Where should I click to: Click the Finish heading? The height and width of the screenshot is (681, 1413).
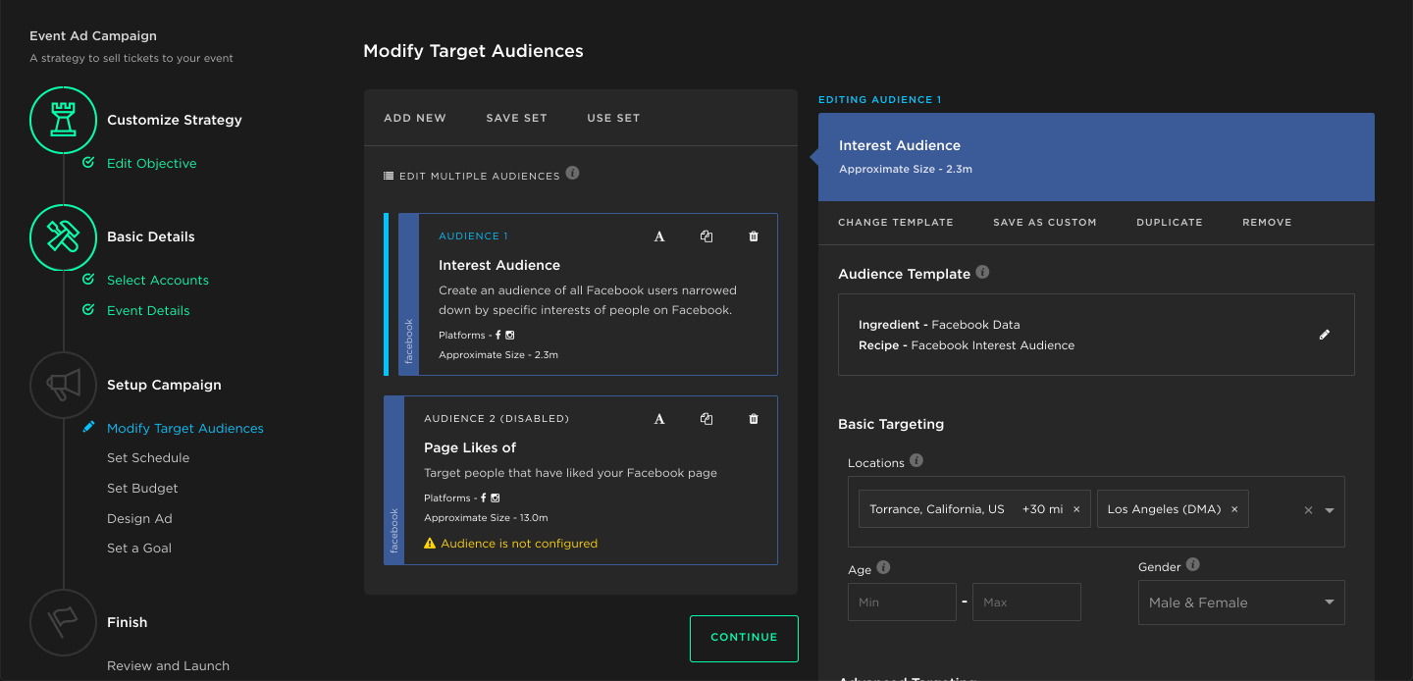click(x=128, y=622)
